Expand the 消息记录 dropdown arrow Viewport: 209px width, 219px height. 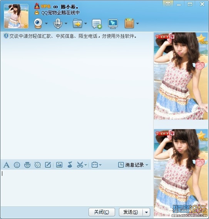[x=147, y=165]
